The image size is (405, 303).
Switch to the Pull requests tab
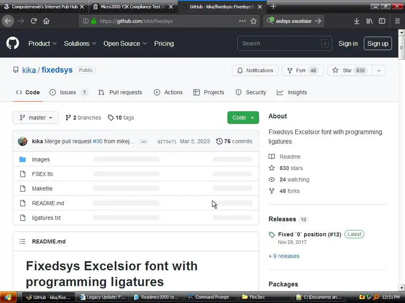[x=120, y=92]
